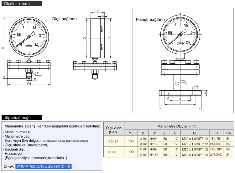This screenshot has height=173, width=235.
Task: Click the 'Manometre siparişi verirken' intro sentence
Action: pos(53,126)
